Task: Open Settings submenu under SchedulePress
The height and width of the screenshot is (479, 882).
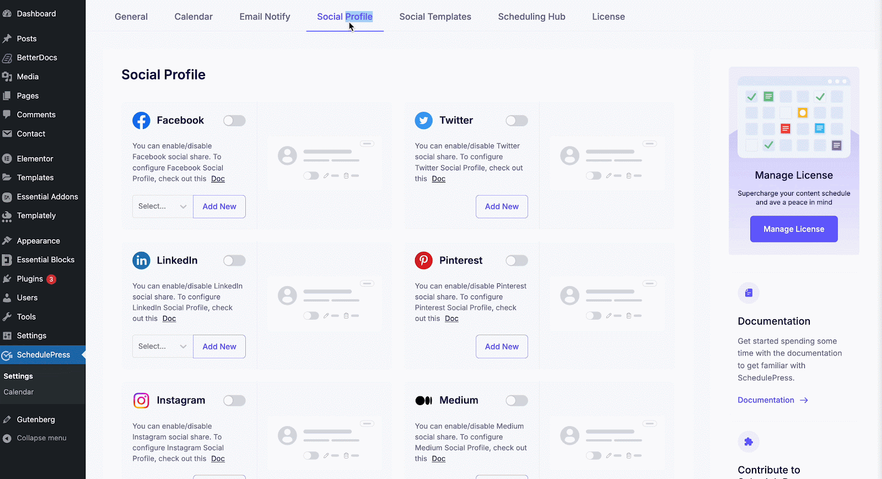Action: pos(18,376)
